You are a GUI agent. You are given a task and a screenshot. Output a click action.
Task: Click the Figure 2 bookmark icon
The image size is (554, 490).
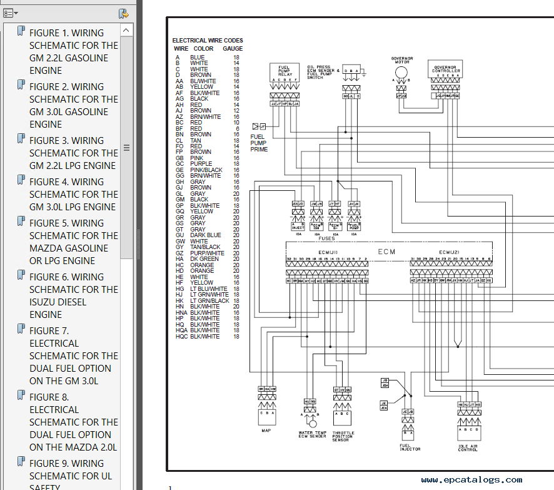pos(21,85)
